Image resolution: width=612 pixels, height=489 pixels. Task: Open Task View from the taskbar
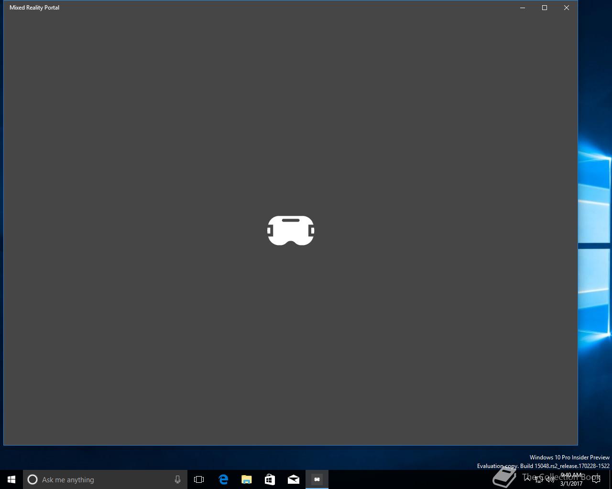pyautogui.click(x=199, y=479)
